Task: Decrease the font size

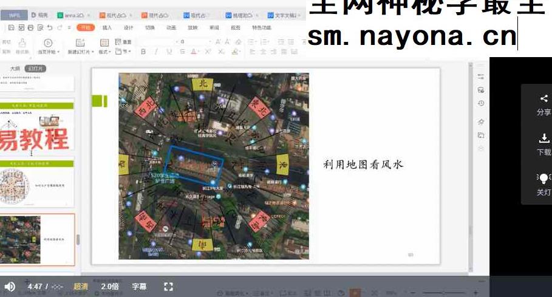Action: point(228,42)
